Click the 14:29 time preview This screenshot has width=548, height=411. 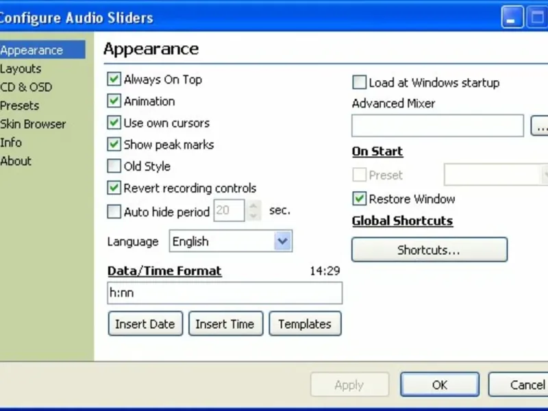325,271
